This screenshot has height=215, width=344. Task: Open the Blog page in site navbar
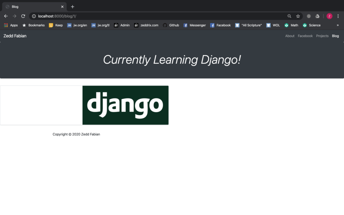336,36
